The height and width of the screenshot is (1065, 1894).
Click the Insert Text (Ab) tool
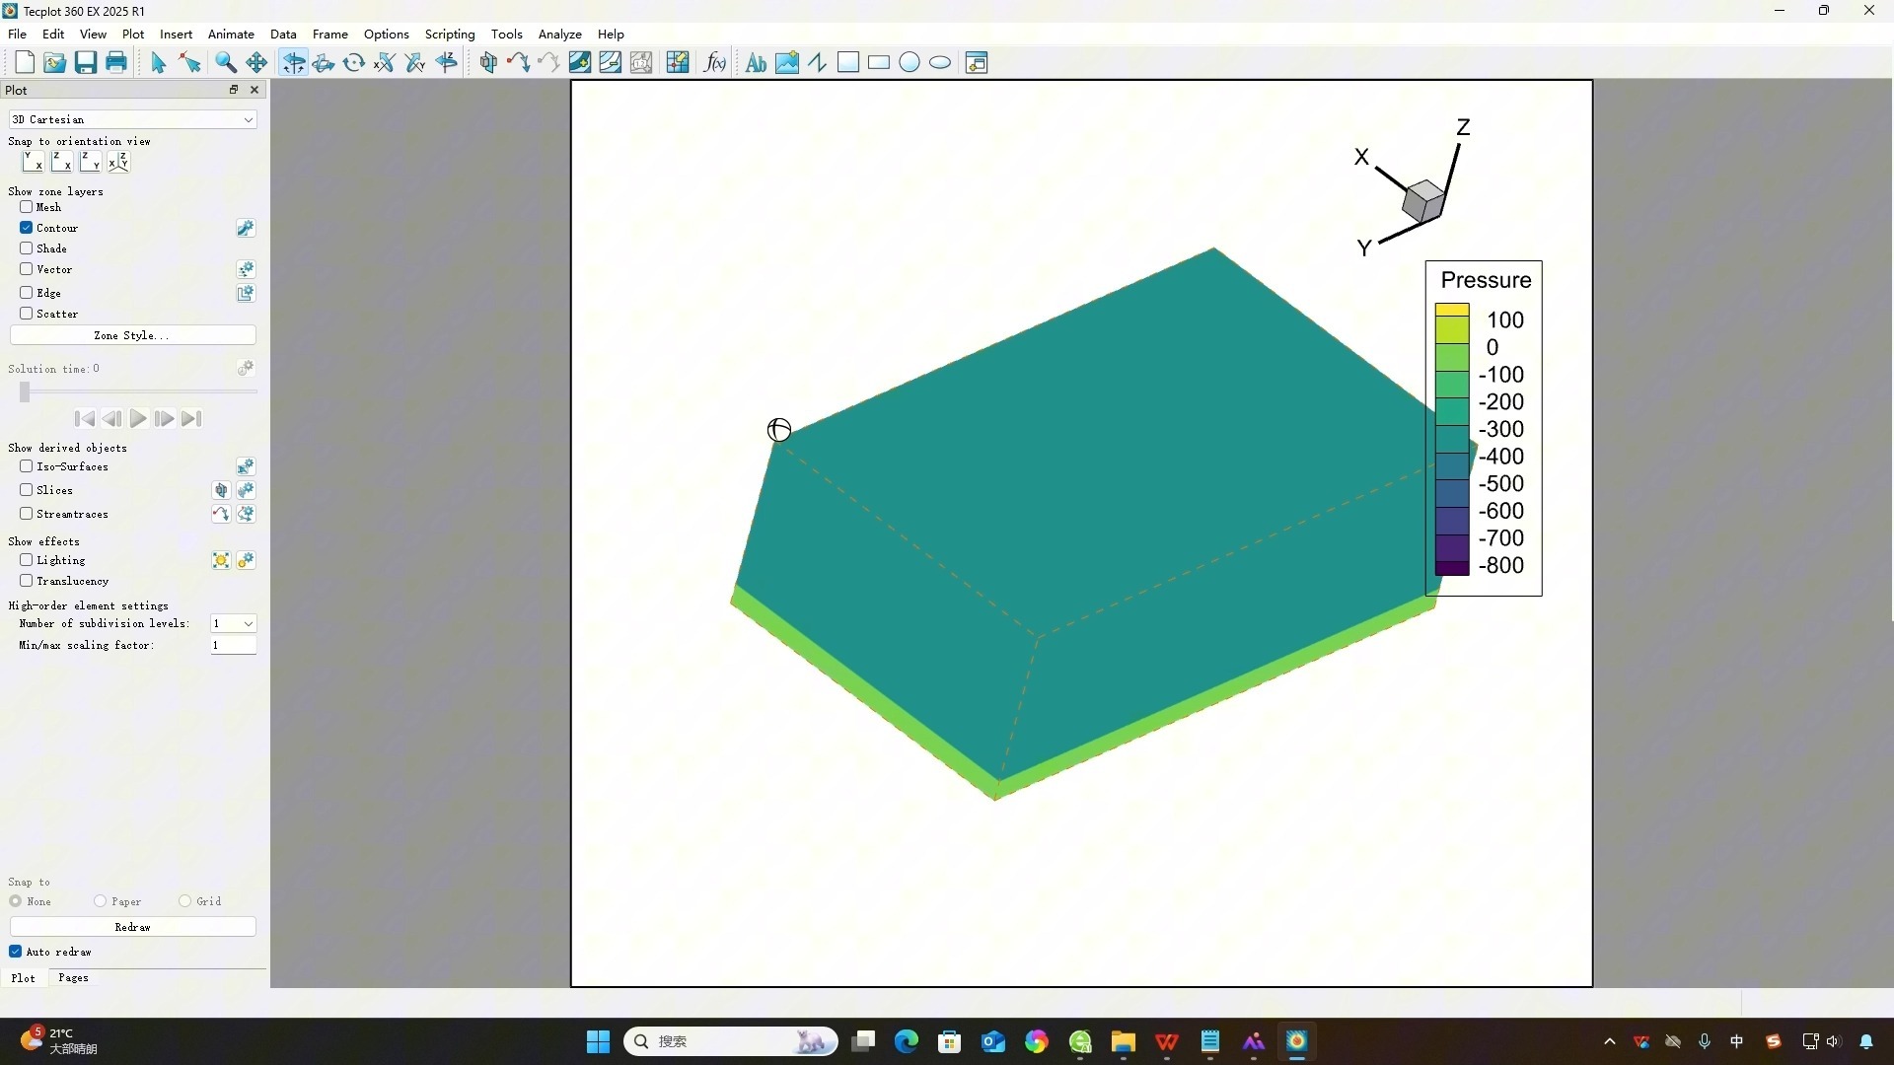(x=756, y=63)
